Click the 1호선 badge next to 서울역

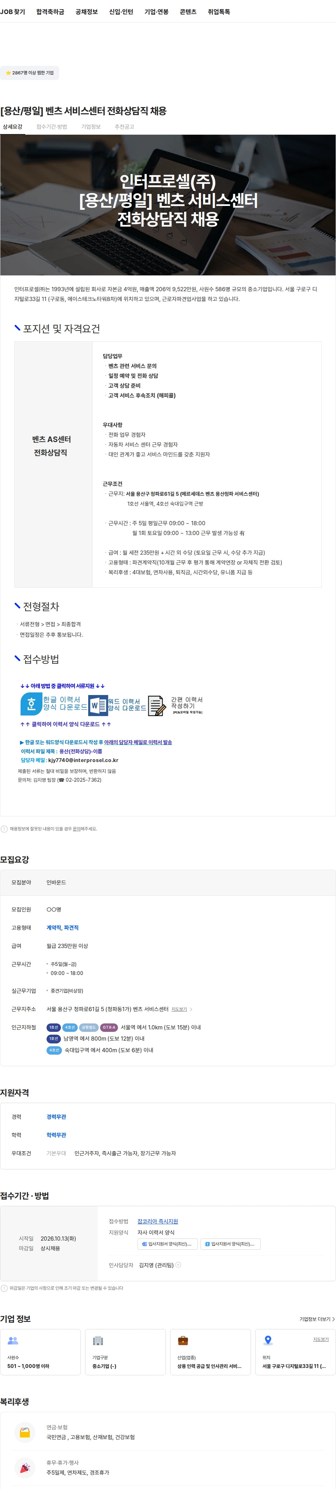tap(53, 1027)
